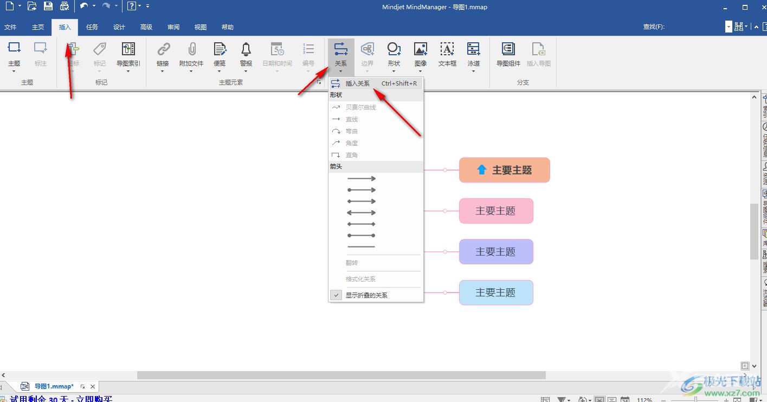Click the 立即购买 trial purchase link
This screenshot has width=767, height=402.
[94, 399]
